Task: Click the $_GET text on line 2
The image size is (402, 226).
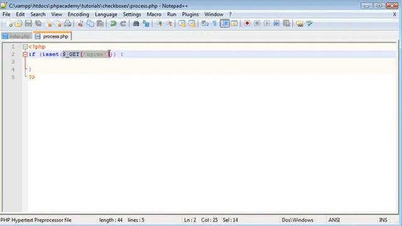Action: pos(71,55)
